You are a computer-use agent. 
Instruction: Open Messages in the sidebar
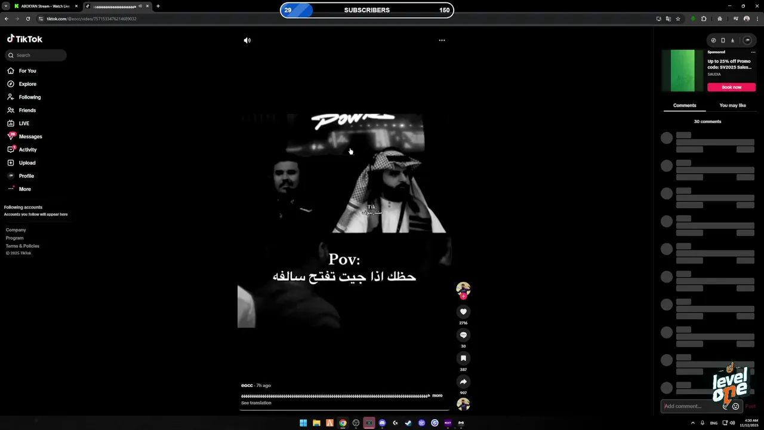coord(30,137)
